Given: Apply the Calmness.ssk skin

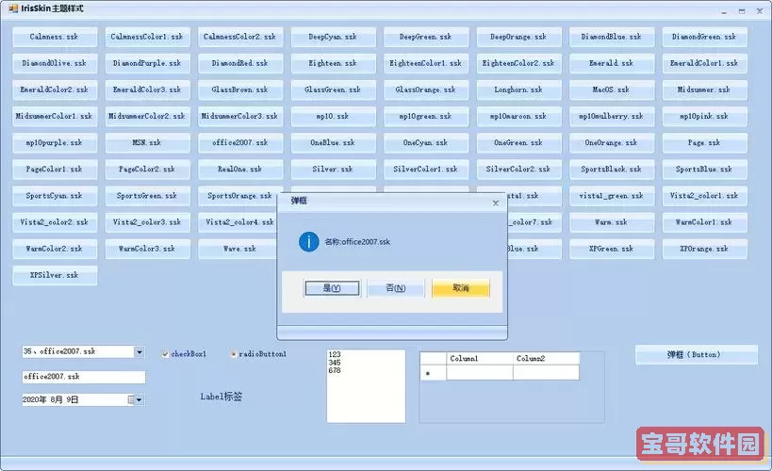Looking at the screenshot, I should (55, 37).
